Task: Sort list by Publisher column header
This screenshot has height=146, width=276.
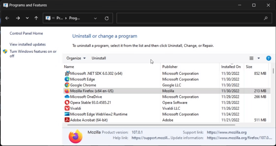Action: [x=170, y=67]
